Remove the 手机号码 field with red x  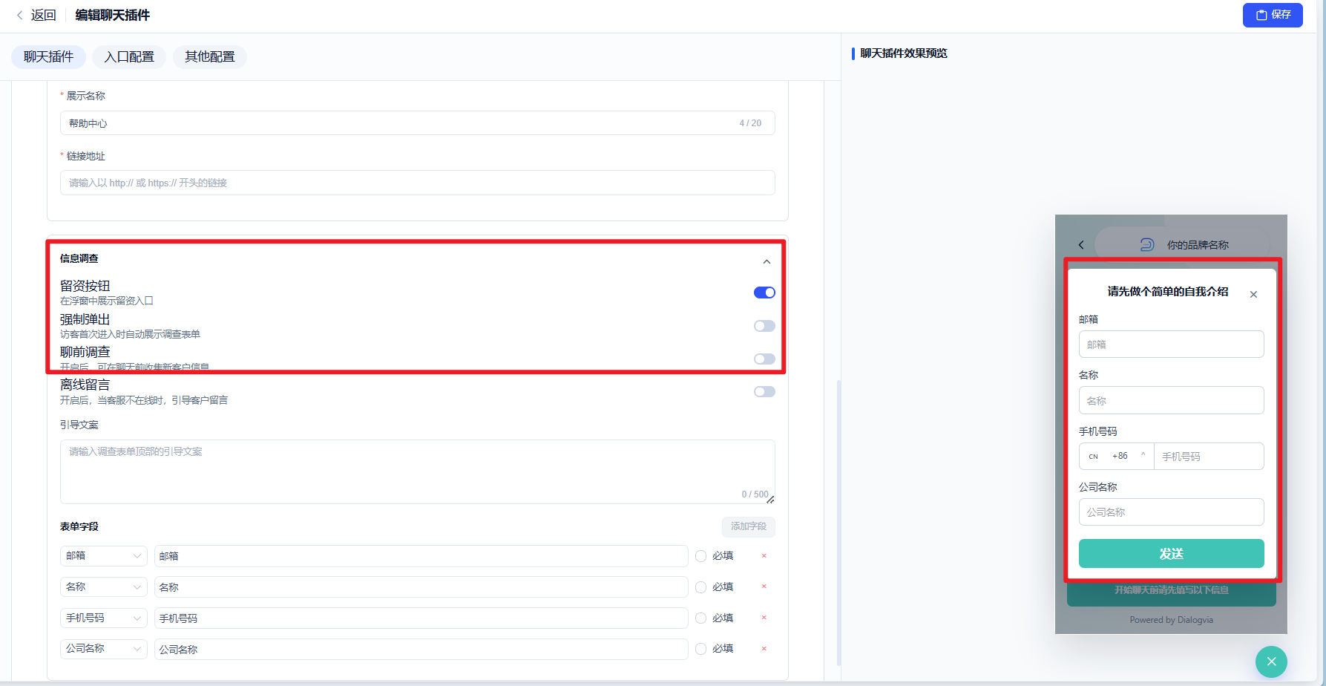coord(764,618)
